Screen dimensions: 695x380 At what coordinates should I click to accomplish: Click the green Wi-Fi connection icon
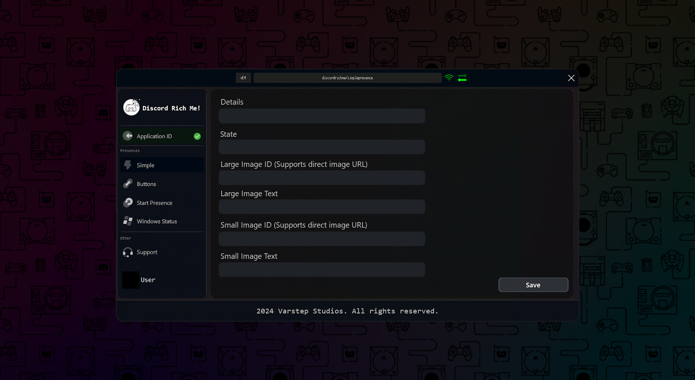[449, 78]
